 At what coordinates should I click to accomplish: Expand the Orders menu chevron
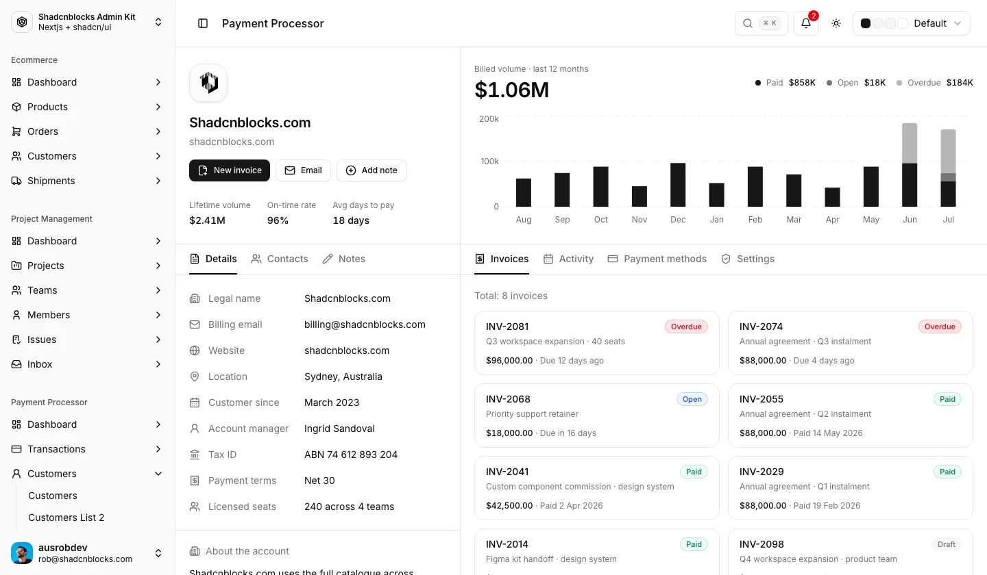158,131
